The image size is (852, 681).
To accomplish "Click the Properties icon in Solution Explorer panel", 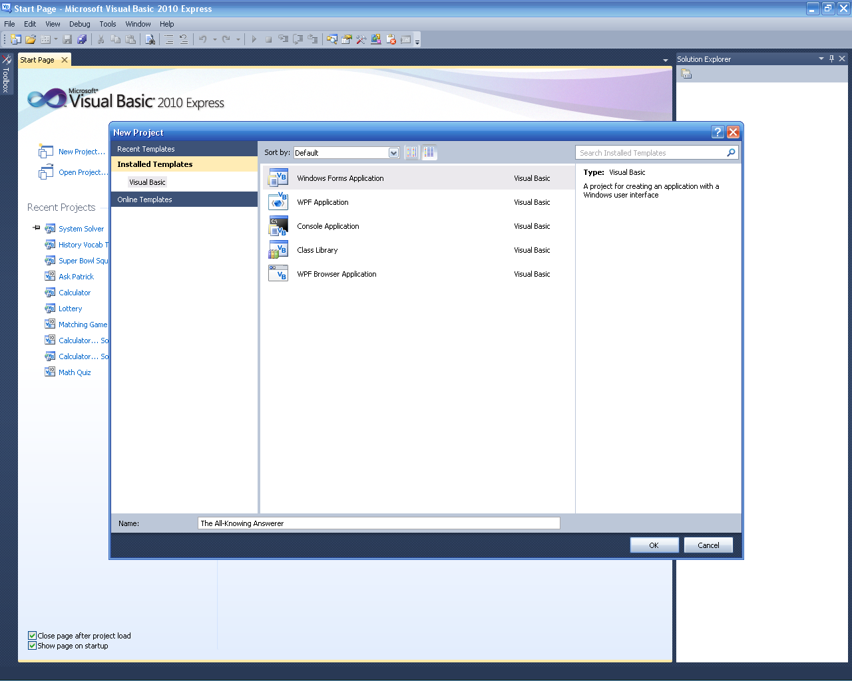I will coord(686,74).
